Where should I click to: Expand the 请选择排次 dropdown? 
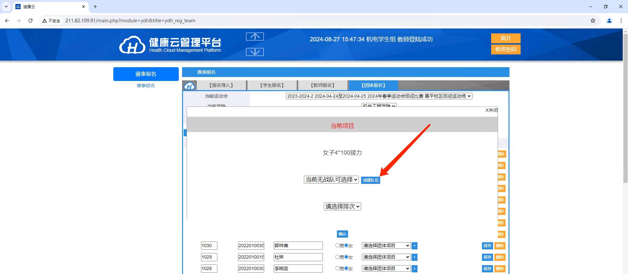tap(342, 206)
